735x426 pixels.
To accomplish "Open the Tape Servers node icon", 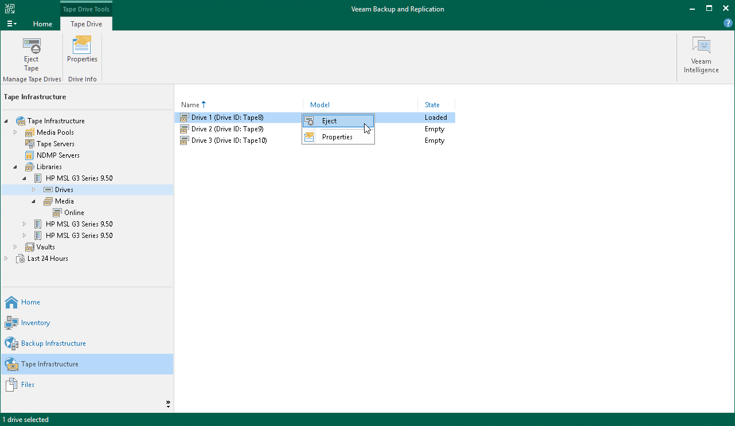I will point(30,144).
